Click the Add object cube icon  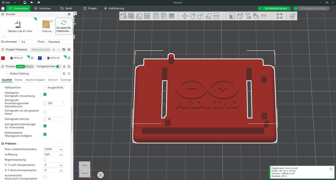click(x=123, y=16)
